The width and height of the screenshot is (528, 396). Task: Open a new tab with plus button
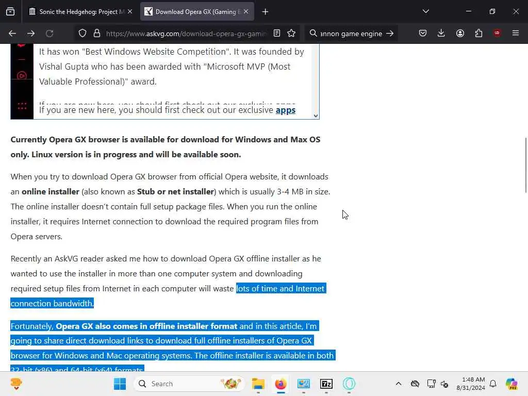(266, 12)
